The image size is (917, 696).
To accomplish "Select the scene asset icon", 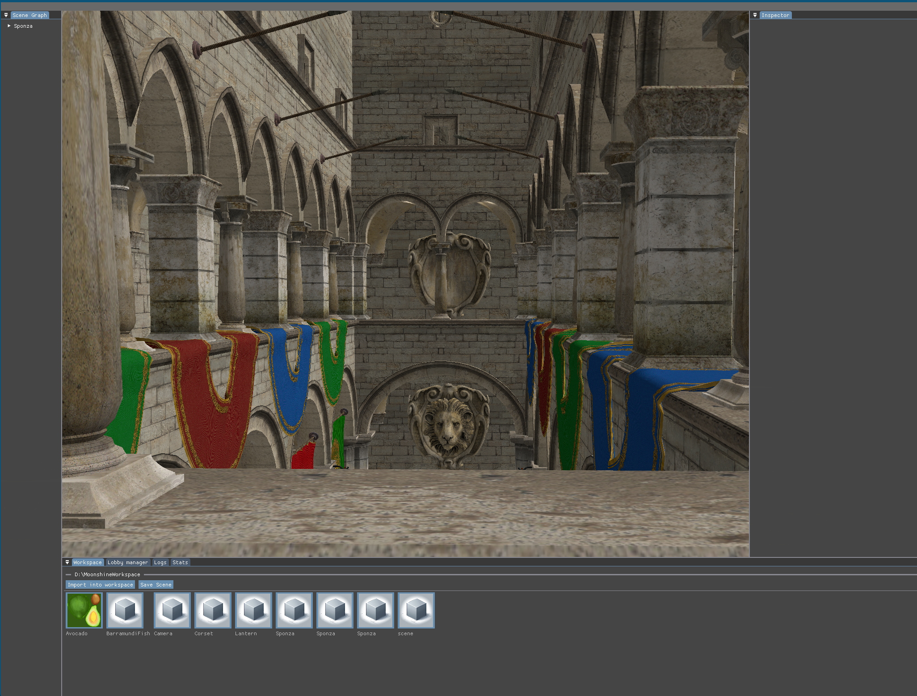I will pos(416,610).
